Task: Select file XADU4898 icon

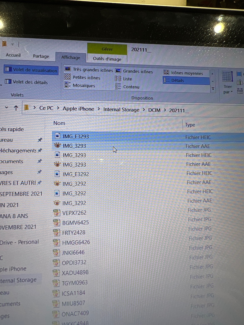Action: point(56,272)
